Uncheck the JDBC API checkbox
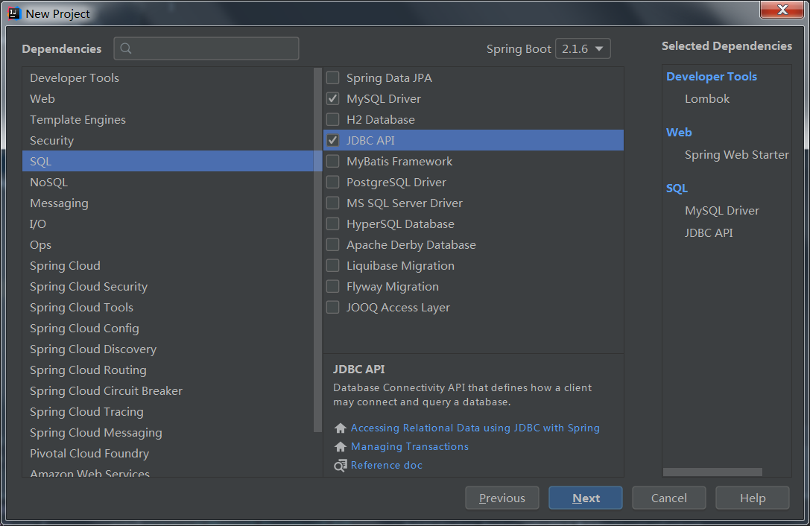This screenshot has width=810, height=526. (332, 140)
